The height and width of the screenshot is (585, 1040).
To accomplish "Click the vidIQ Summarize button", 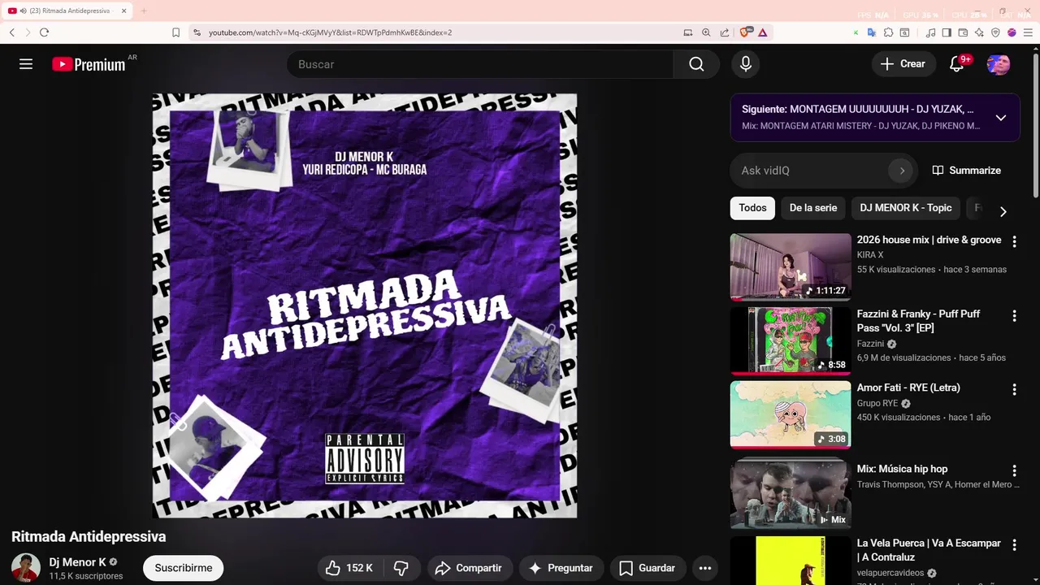I will point(966,171).
